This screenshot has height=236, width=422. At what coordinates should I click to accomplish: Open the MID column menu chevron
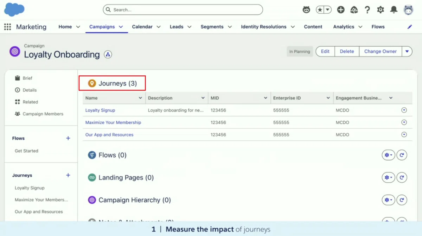[x=266, y=98]
